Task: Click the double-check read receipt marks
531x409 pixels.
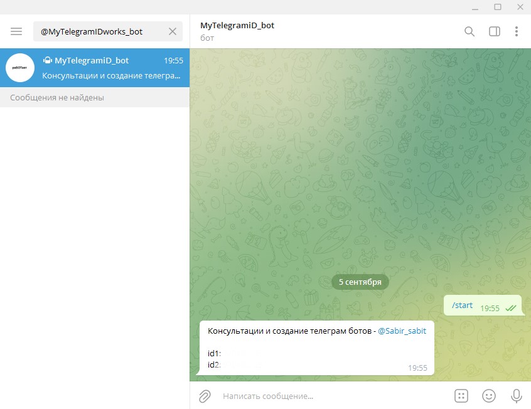Action: coord(511,308)
